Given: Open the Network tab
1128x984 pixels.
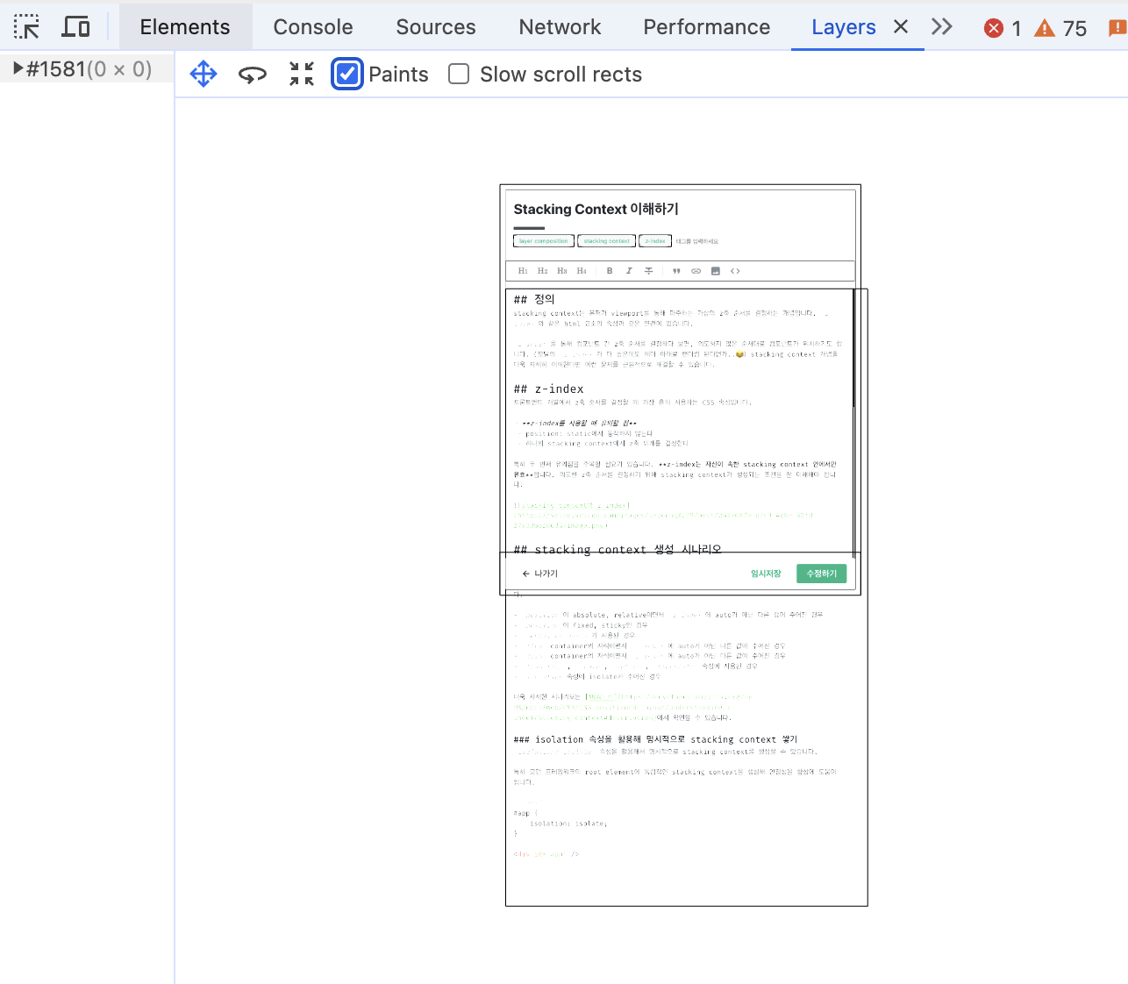Looking at the screenshot, I should click(x=560, y=27).
